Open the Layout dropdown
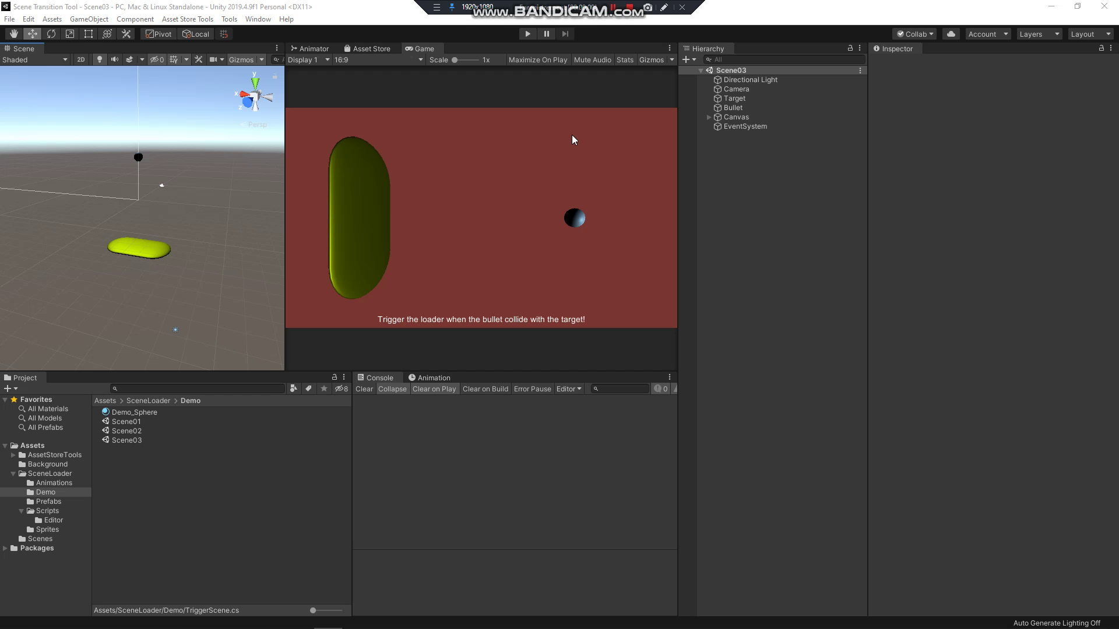Image resolution: width=1119 pixels, height=629 pixels. 1090,34
